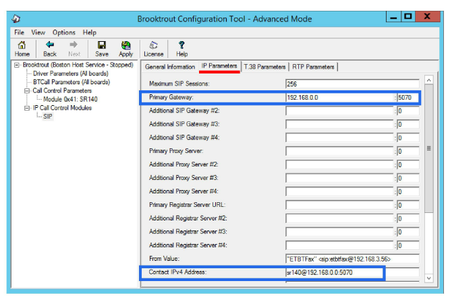Select Driver Parameters (All boards) in tree
This screenshot has width=450, height=306.
(71, 73)
